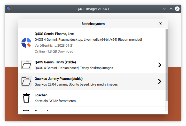Expand Quarkos Jammy Plasma submenu chevron

pyautogui.click(x=160, y=81)
